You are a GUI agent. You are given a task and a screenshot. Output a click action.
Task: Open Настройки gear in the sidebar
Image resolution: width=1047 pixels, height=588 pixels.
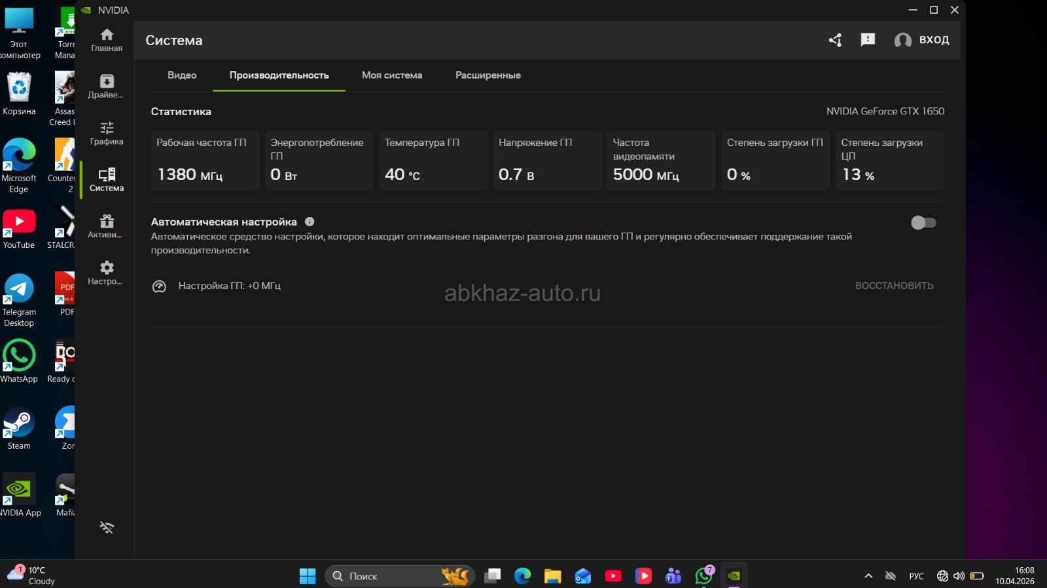[107, 273]
